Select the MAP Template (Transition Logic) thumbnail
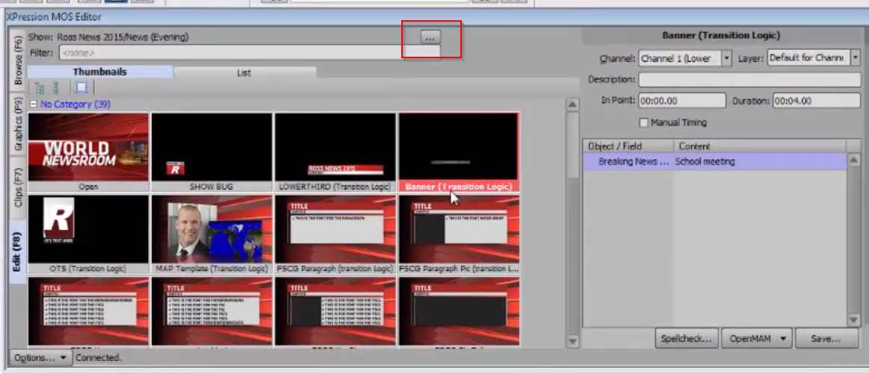This screenshot has height=374, width=869. click(x=211, y=234)
